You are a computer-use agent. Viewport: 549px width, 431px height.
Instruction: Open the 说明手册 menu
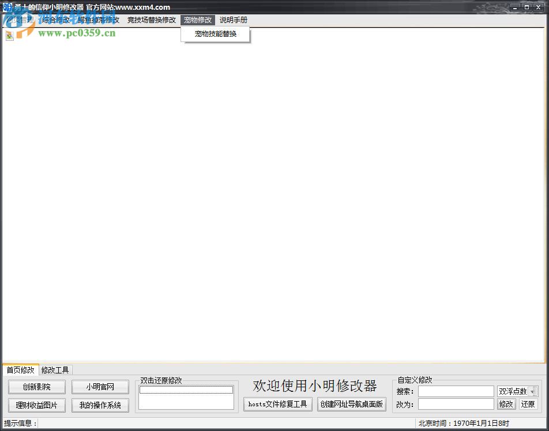tap(234, 20)
